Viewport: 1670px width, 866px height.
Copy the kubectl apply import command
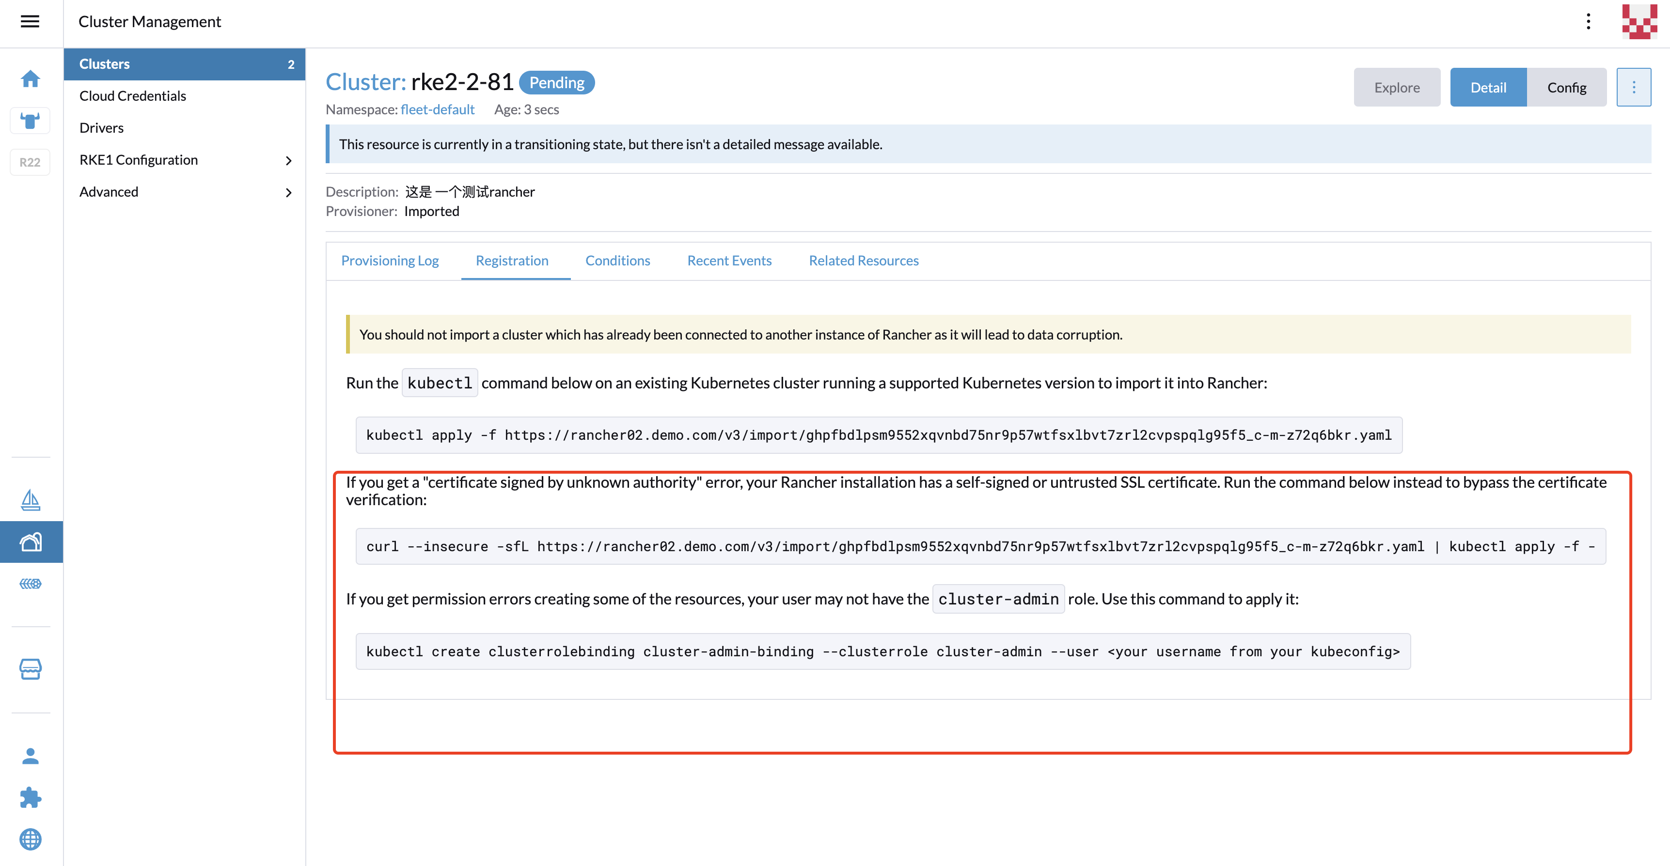[x=879, y=435]
